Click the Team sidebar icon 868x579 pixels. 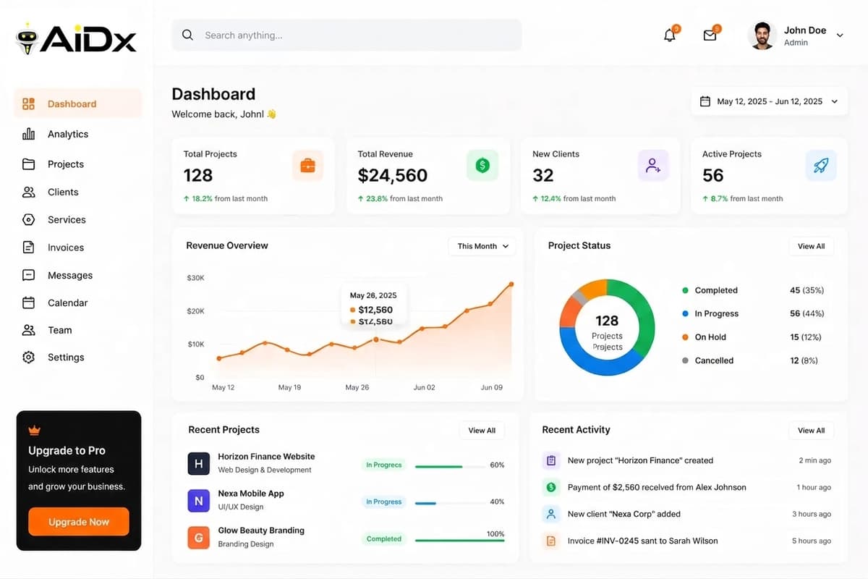click(x=29, y=330)
